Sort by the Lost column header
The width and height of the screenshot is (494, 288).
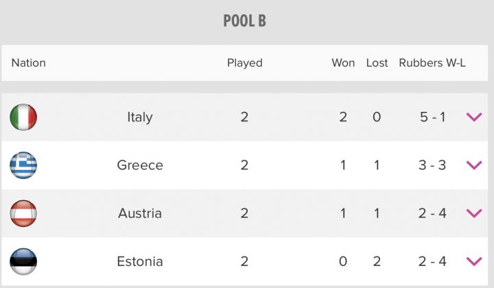click(377, 63)
